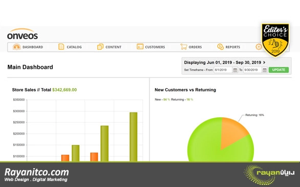The image size is (300, 187).
Task: Click the $100000 axis label
Action: (19, 156)
